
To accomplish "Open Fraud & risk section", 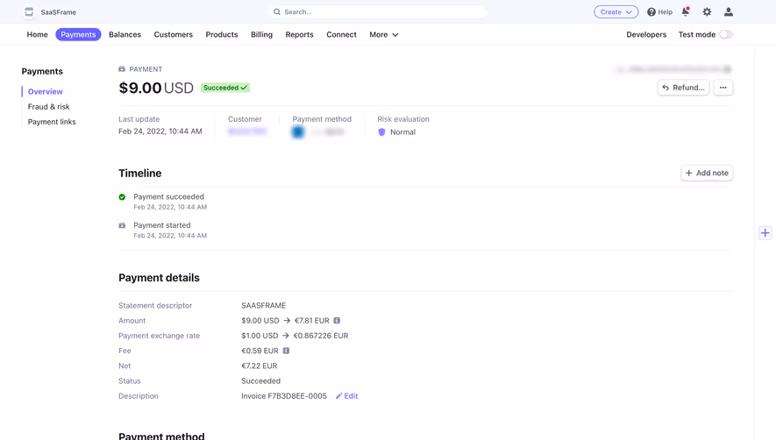I will click(x=48, y=107).
